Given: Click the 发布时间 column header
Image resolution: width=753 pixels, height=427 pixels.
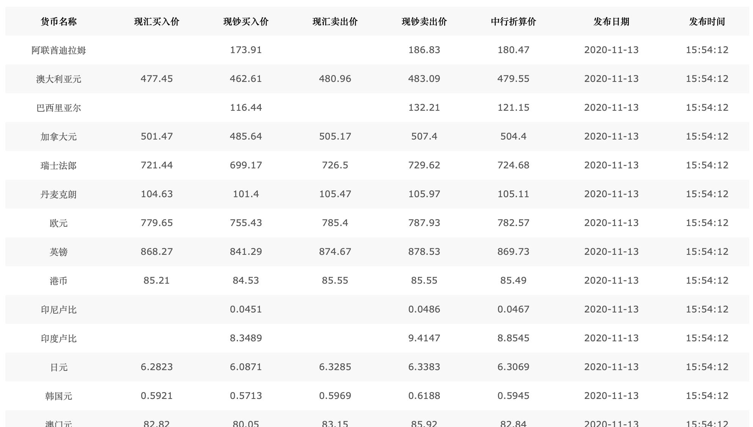Looking at the screenshot, I should pyautogui.click(x=707, y=22).
